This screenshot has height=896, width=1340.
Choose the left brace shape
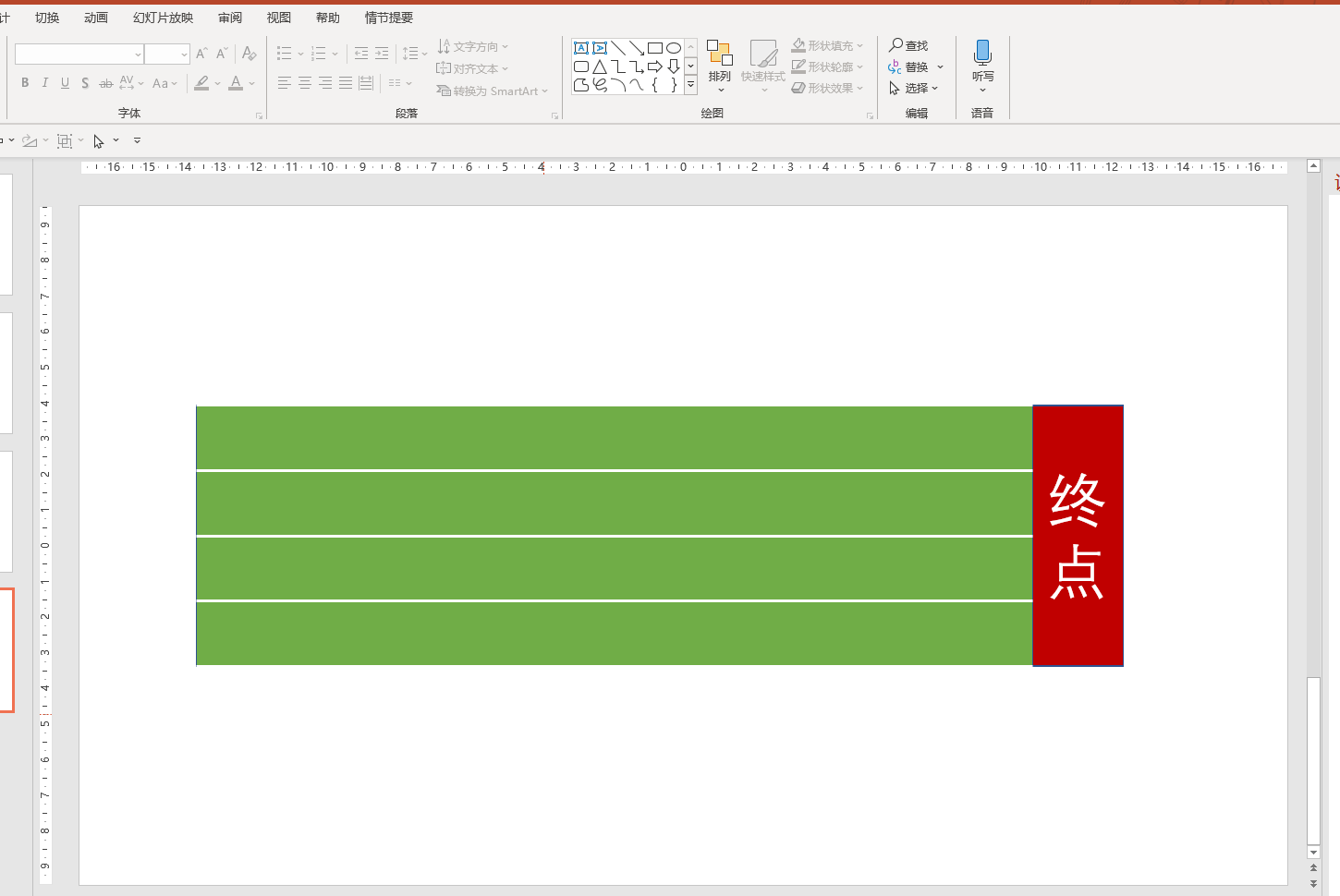655,85
